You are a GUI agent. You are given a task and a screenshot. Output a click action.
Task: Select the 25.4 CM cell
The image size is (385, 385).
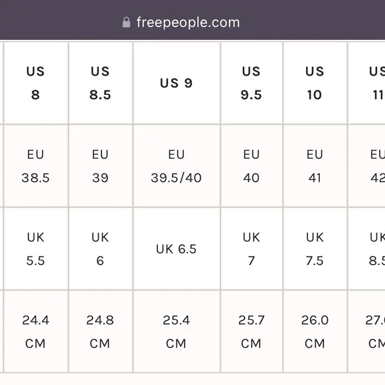pos(177,331)
